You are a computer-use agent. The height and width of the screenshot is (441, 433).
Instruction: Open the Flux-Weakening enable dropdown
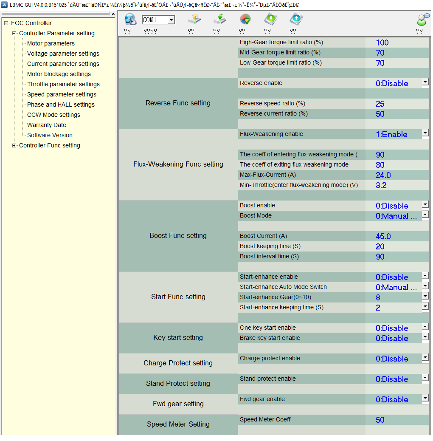pos(425,134)
